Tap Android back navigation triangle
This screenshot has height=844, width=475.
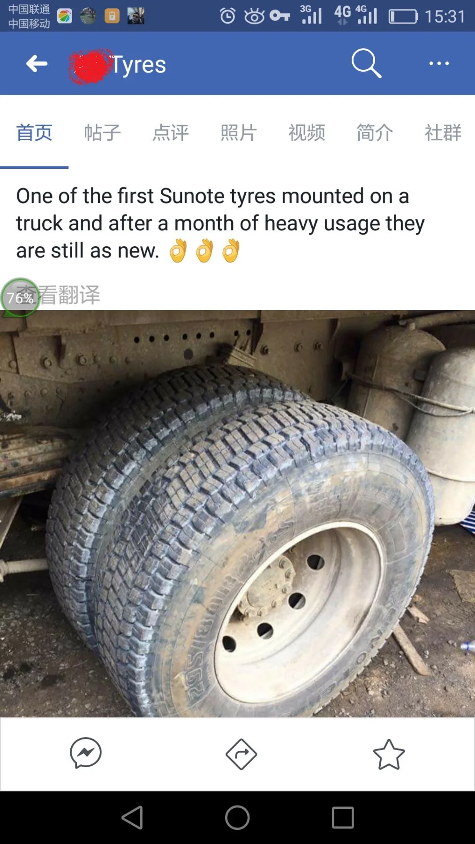point(133,818)
